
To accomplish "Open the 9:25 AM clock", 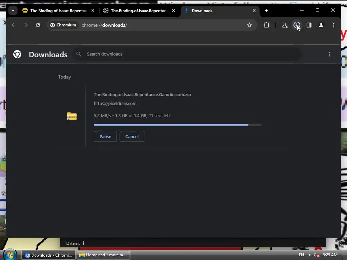I will 330,255.
